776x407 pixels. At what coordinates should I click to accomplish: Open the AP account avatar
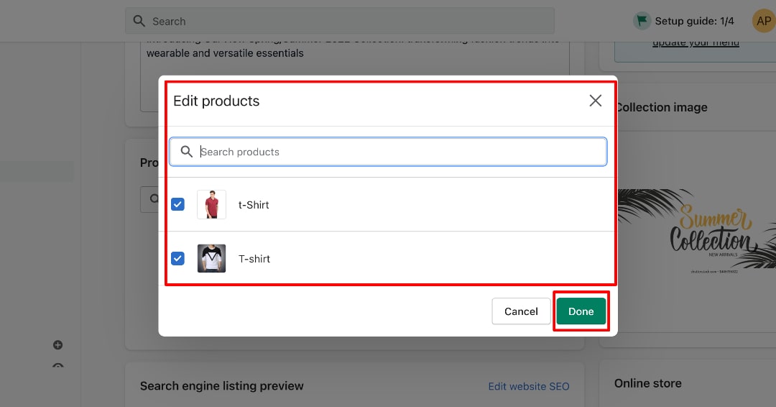[x=764, y=22]
